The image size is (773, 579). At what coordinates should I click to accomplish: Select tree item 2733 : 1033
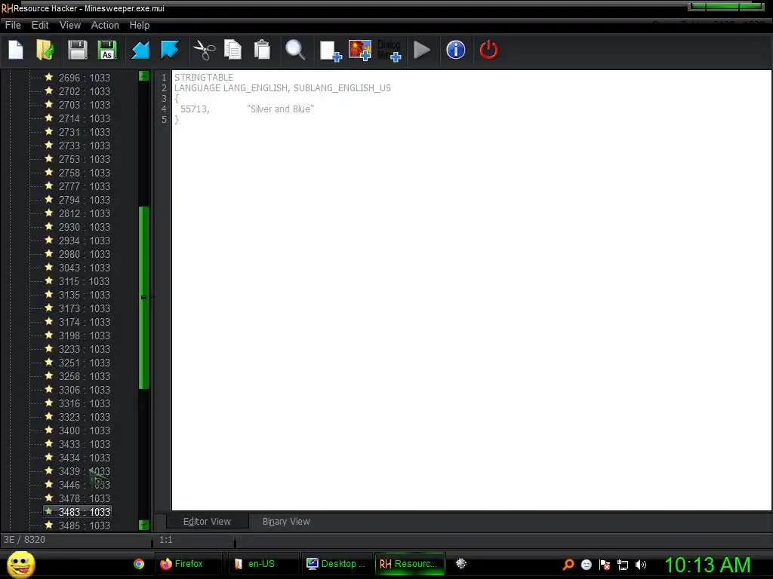click(x=85, y=146)
